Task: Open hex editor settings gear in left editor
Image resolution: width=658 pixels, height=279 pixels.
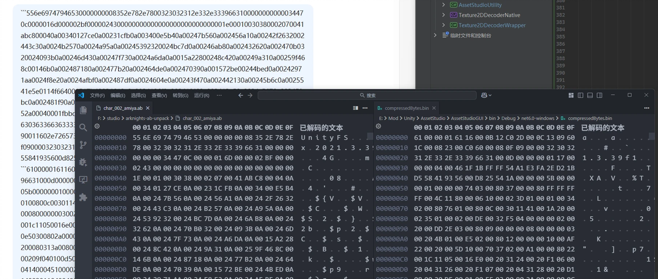Action: click(x=97, y=126)
